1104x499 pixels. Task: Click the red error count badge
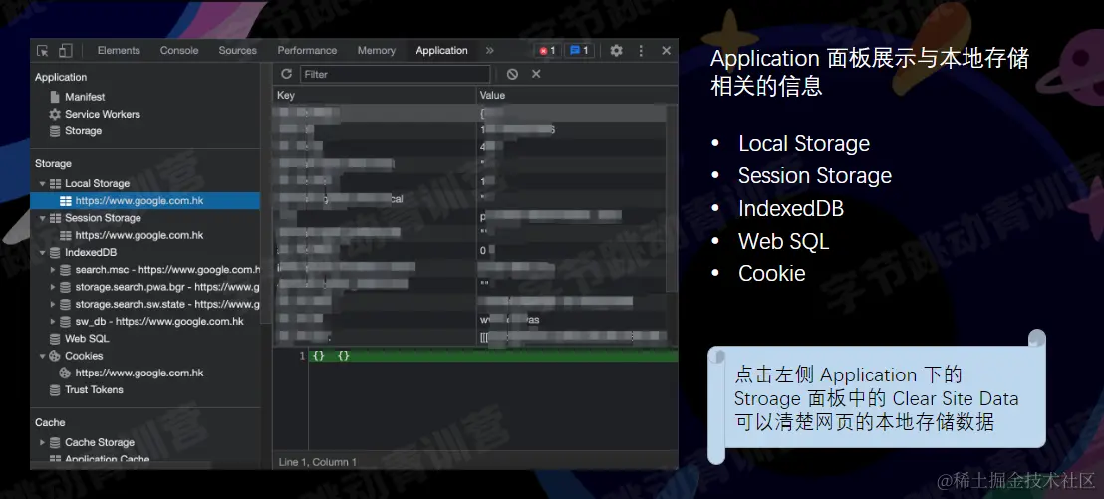click(546, 51)
